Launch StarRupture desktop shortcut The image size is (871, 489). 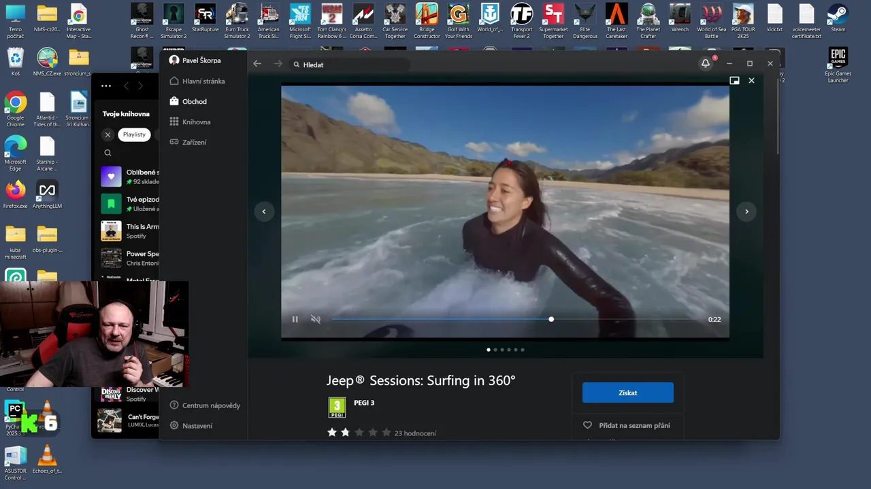(x=205, y=18)
